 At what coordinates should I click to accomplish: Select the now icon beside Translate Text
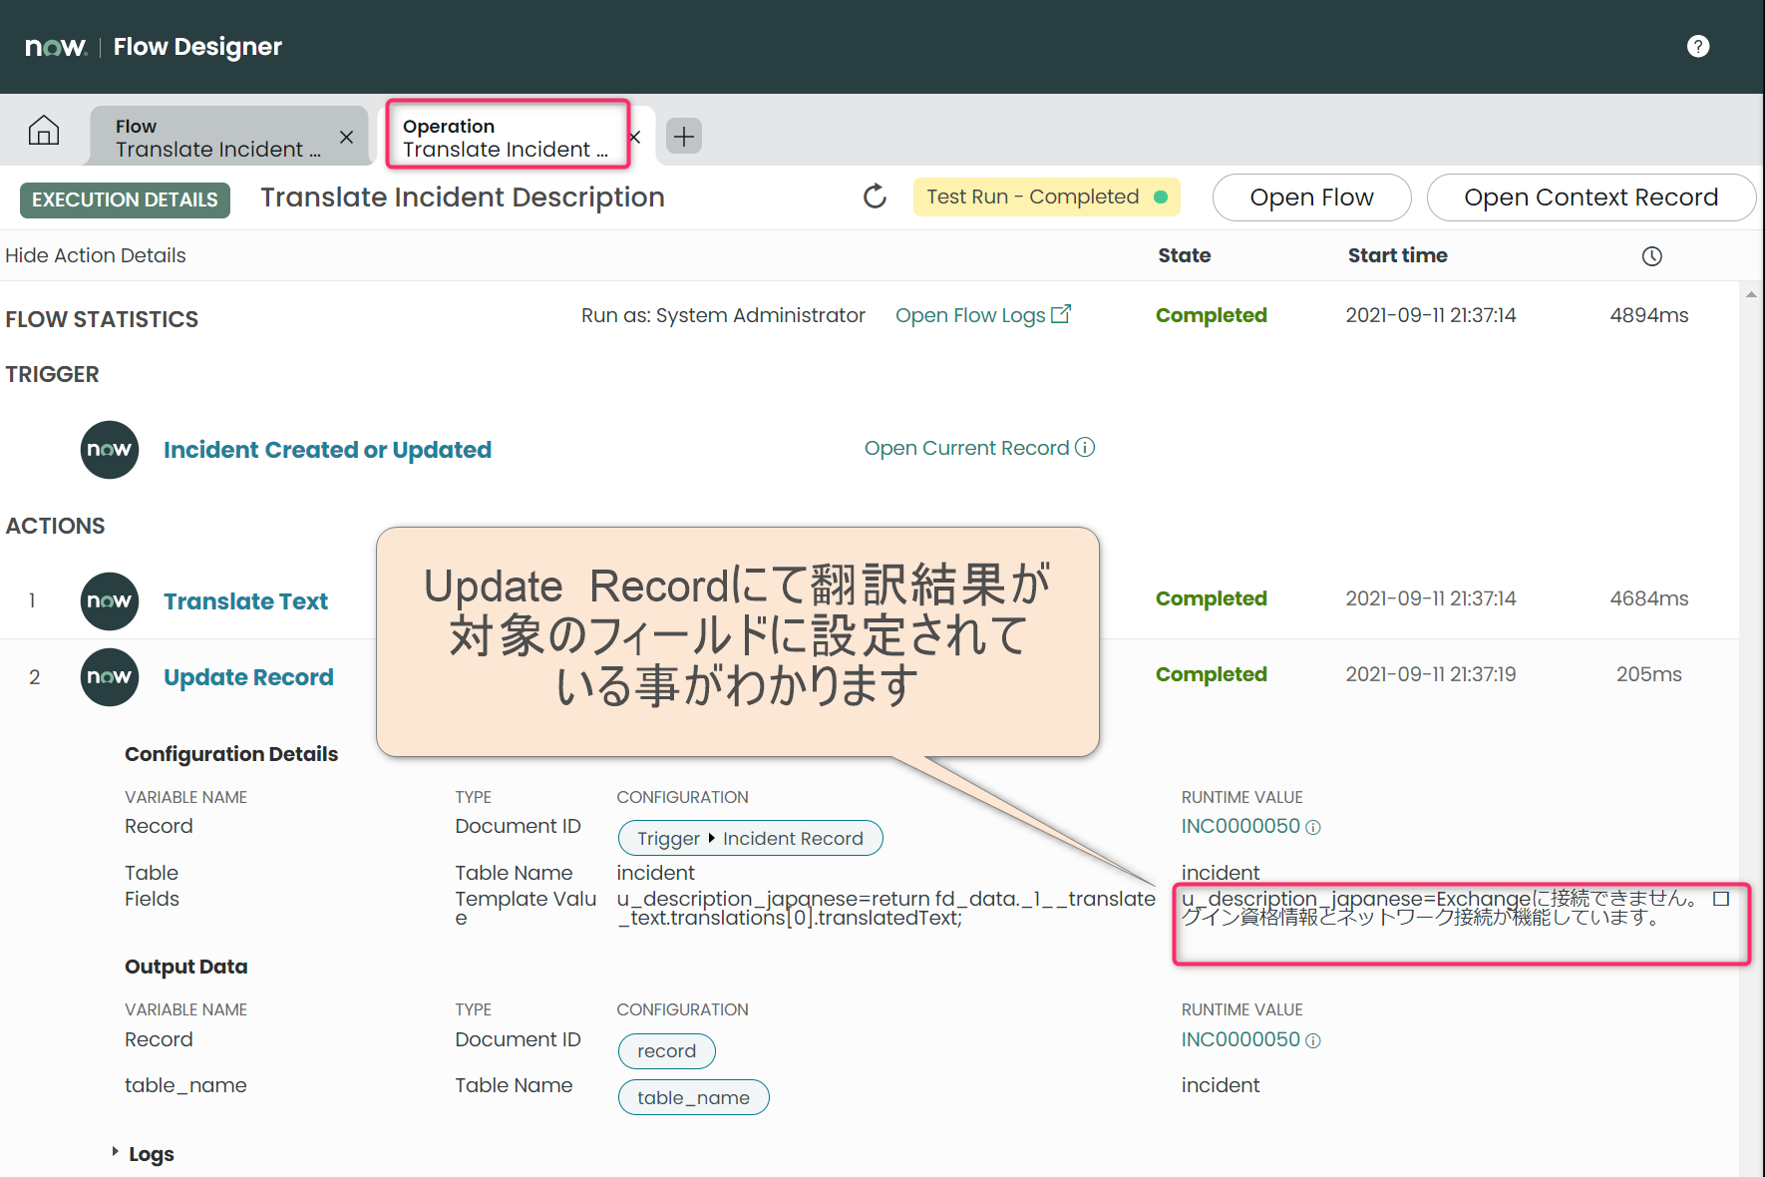109,600
